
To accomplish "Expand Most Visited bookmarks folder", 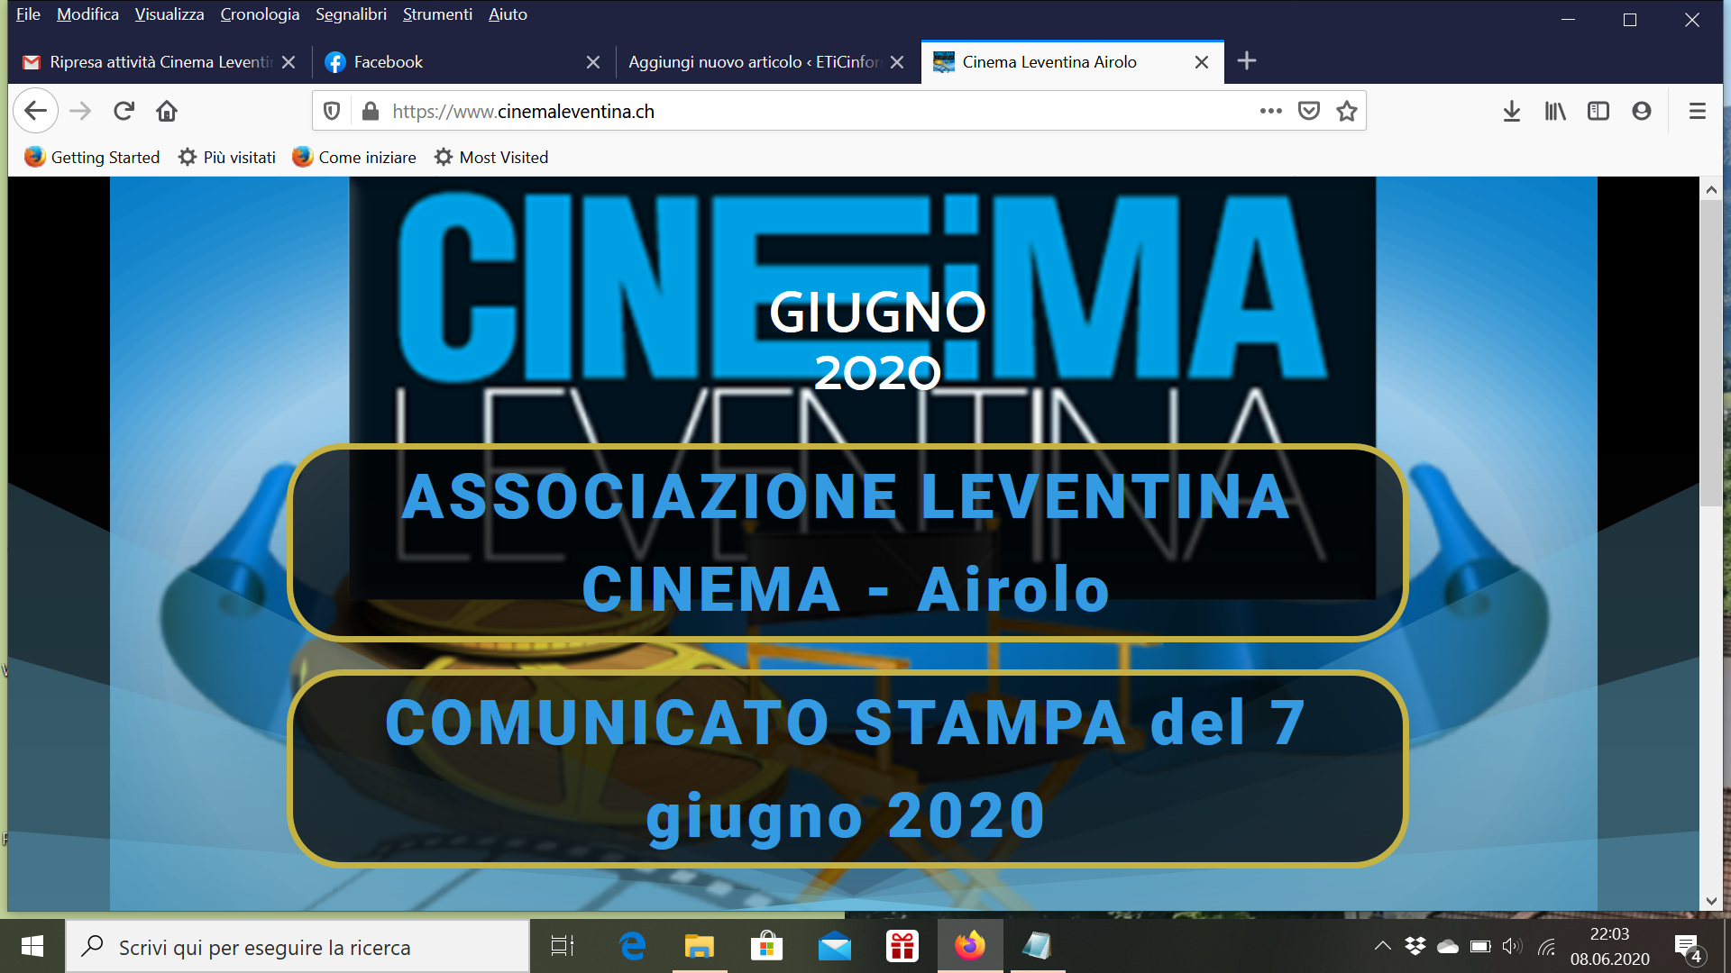I will pyautogui.click(x=491, y=157).
